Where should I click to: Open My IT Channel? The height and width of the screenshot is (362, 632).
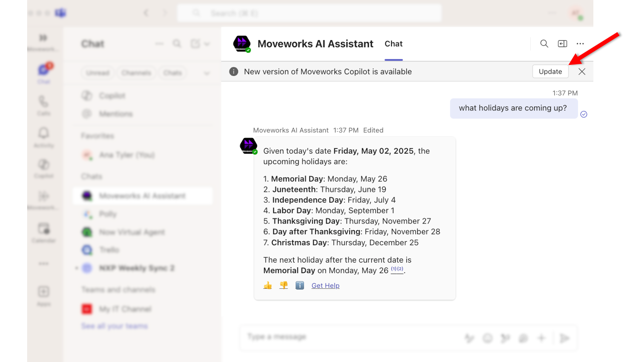coord(143,309)
